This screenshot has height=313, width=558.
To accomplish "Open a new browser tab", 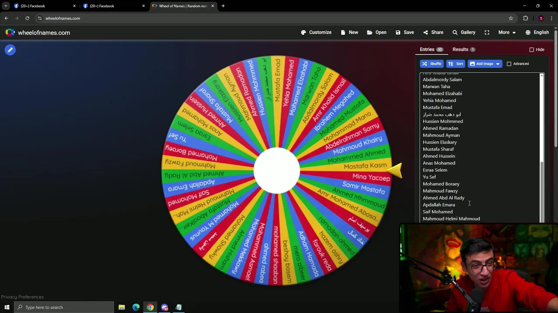I will click(x=223, y=6).
